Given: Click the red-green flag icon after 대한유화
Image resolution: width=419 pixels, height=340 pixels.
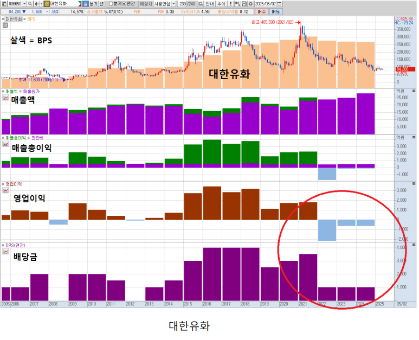Looking at the screenshot, I should (79, 4).
